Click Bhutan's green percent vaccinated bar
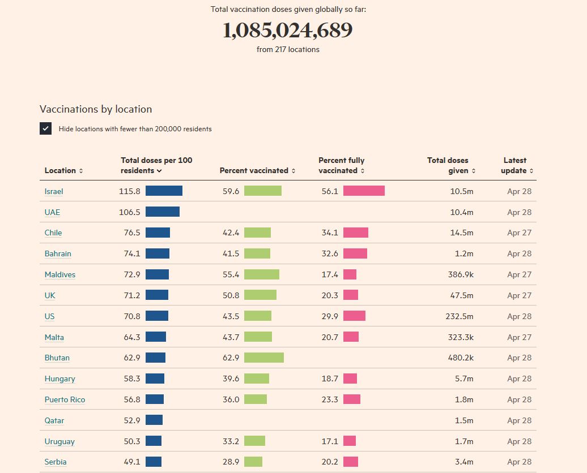587x473 pixels. pyautogui.click(x=263, y=358)
